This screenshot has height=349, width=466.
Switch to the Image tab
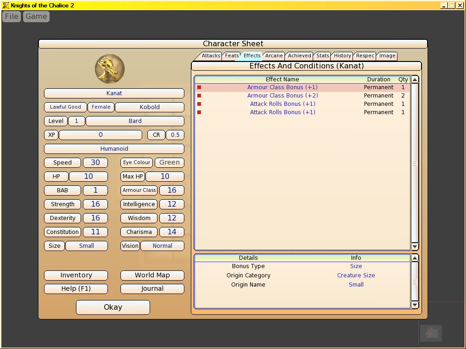387,56
